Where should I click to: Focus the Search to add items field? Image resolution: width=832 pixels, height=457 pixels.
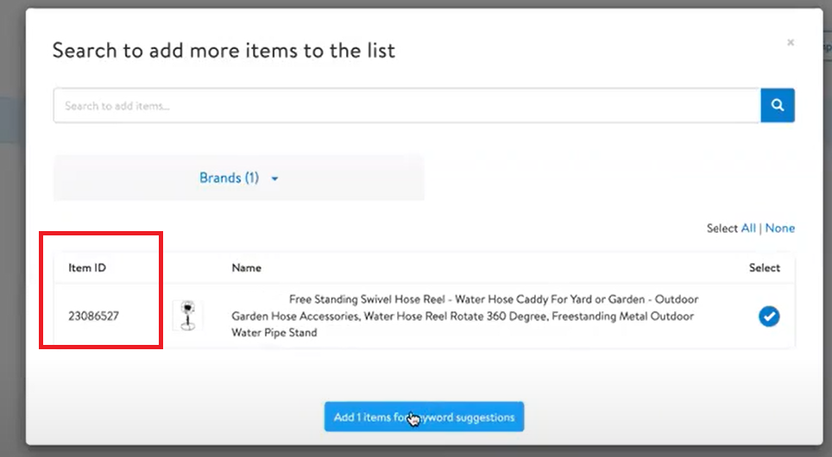point(406,106)
